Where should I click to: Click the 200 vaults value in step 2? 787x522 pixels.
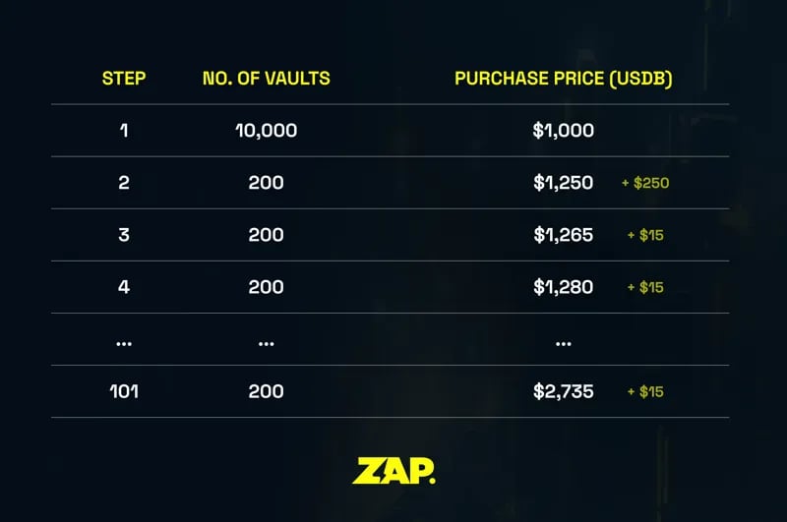(x=266, y=183)
